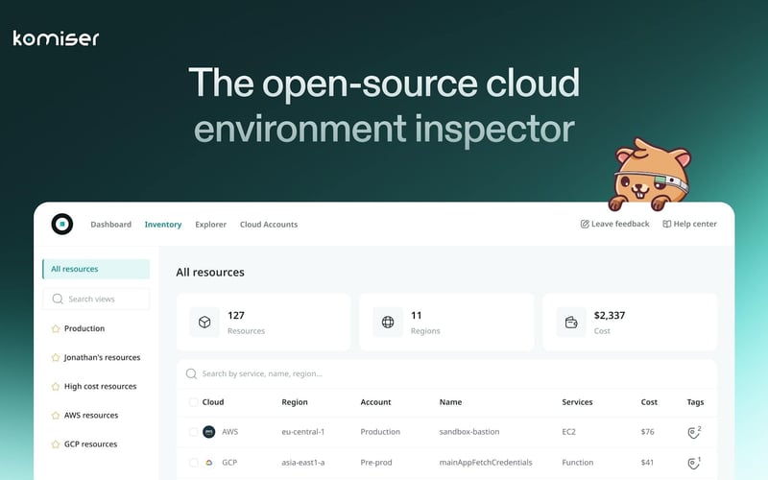
Task: Open the Dashboard tab
Action: 110,225
